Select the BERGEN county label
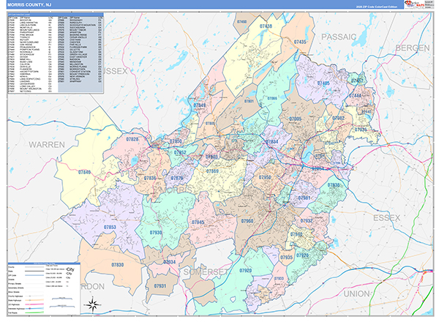439x322 pixels. point(413,48)
